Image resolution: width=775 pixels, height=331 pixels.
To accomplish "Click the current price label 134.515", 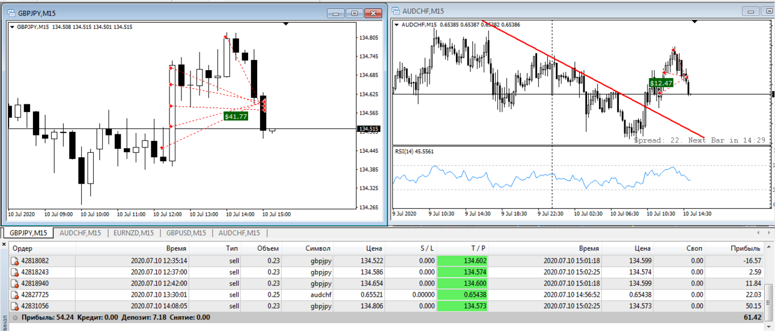I will 369,129.
